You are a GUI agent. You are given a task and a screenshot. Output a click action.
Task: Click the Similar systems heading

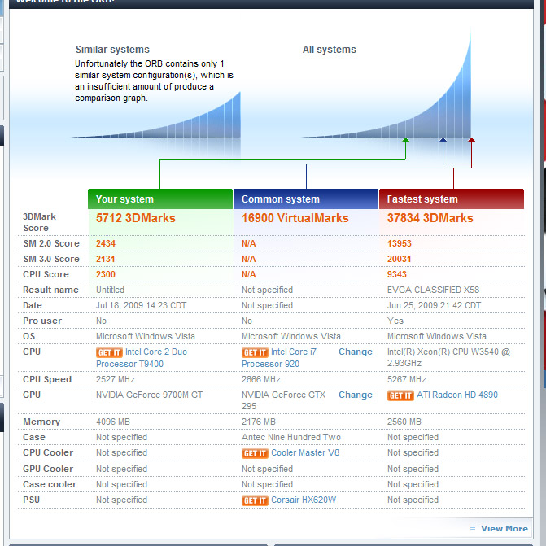[112, 50]
